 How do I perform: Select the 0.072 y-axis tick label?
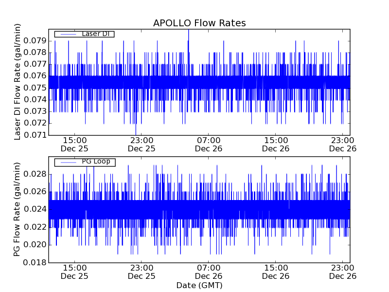[35, 123]
